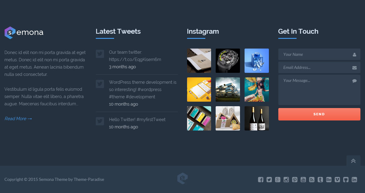This screenshot has height=193, width=365.
Task: Open the Facebook social icon in footer
Action: pos(261,179)
